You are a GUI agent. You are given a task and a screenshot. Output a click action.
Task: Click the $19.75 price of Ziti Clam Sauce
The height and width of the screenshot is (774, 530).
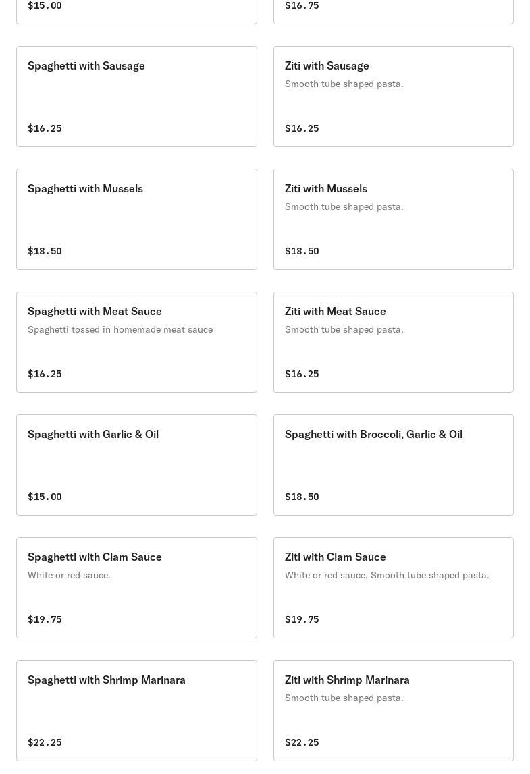[302, 619]
